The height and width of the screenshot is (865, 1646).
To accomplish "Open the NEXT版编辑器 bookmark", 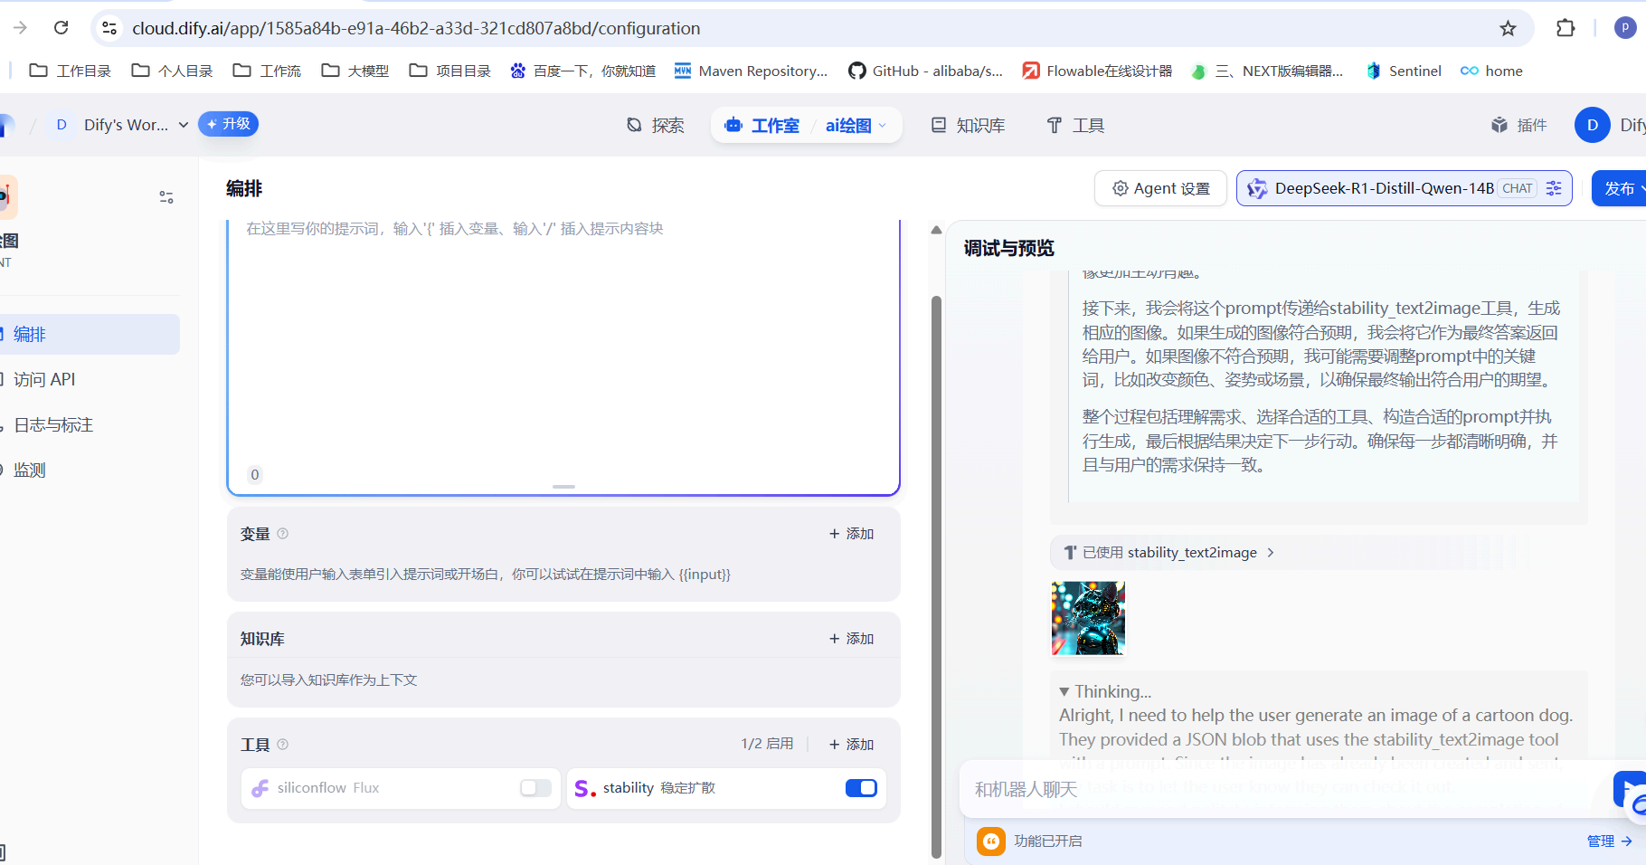I will click(1267, 71).
